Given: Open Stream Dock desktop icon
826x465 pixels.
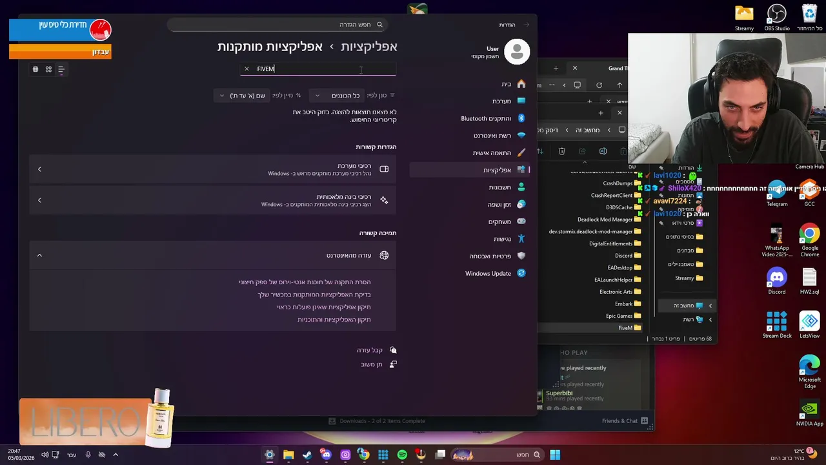Looking at the screenshot, I should click(777, 325).
